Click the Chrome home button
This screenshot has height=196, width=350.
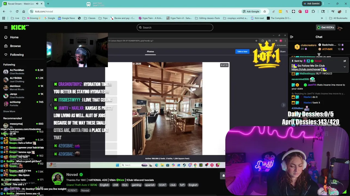[x=24, y=11]
